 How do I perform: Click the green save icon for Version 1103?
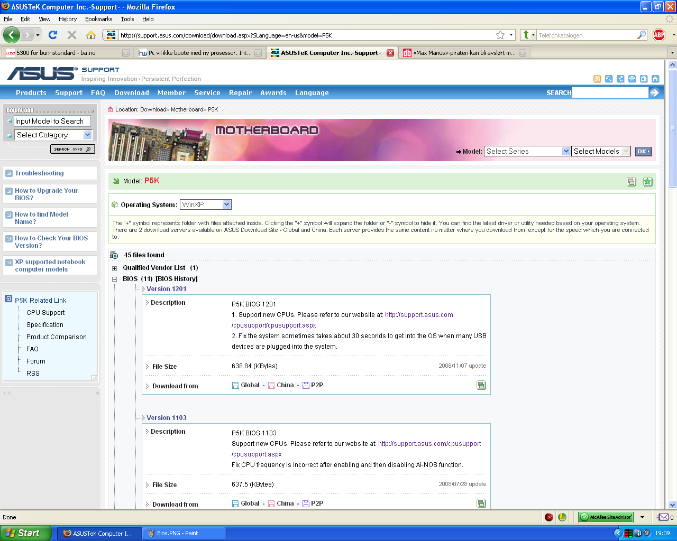(481, 503)
